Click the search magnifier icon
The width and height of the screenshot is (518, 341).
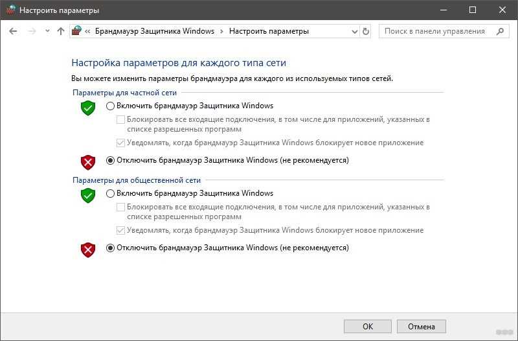pos(500,31)
